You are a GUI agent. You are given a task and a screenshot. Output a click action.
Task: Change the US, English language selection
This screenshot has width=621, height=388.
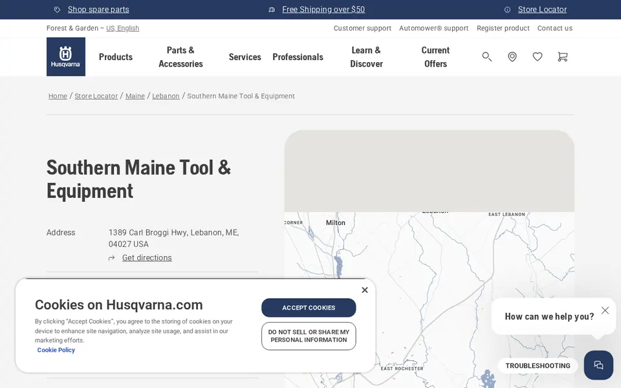coord(123,28)
